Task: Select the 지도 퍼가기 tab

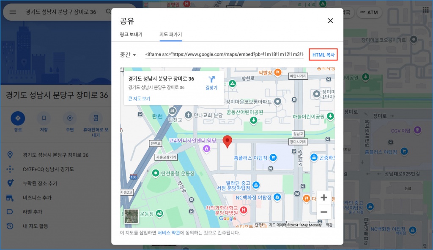Action: (170, 35)
